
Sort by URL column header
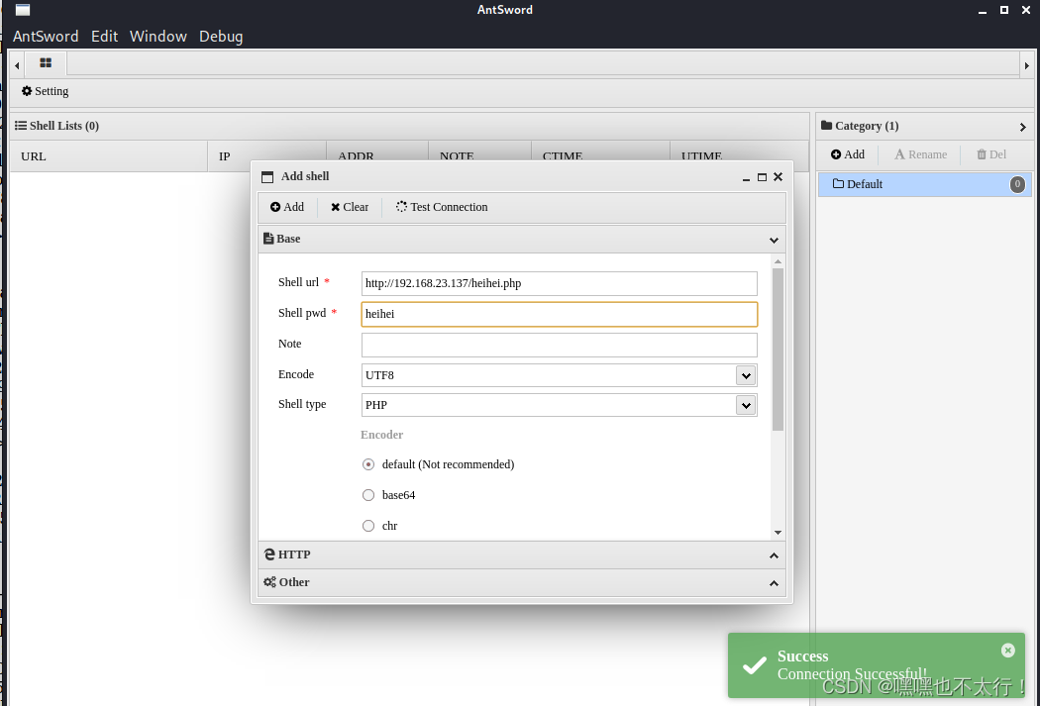click(x=109, y=156)
